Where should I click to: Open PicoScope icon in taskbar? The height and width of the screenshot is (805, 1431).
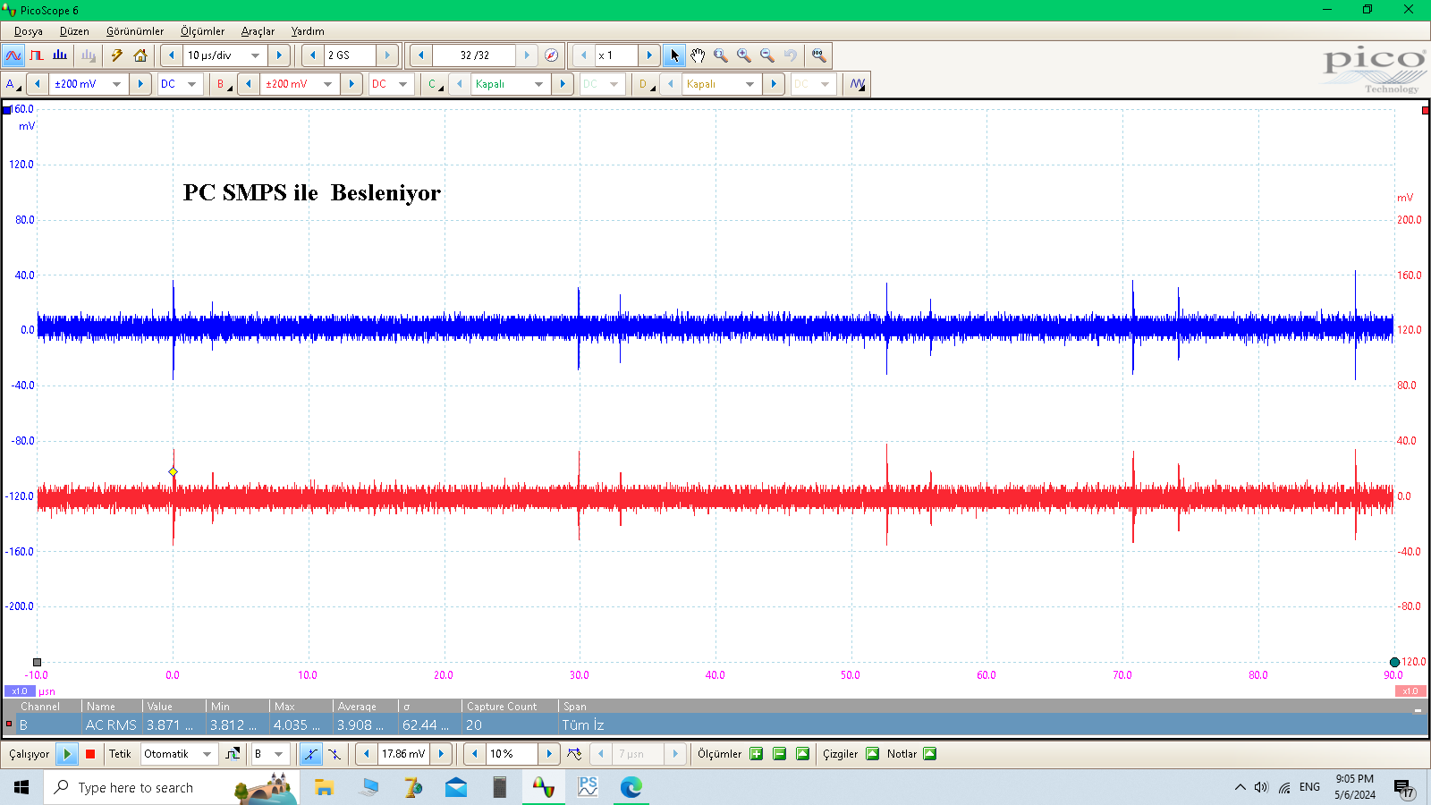(x=544, y=787)
